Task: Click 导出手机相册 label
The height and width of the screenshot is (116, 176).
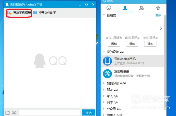Action: point(22,13)
